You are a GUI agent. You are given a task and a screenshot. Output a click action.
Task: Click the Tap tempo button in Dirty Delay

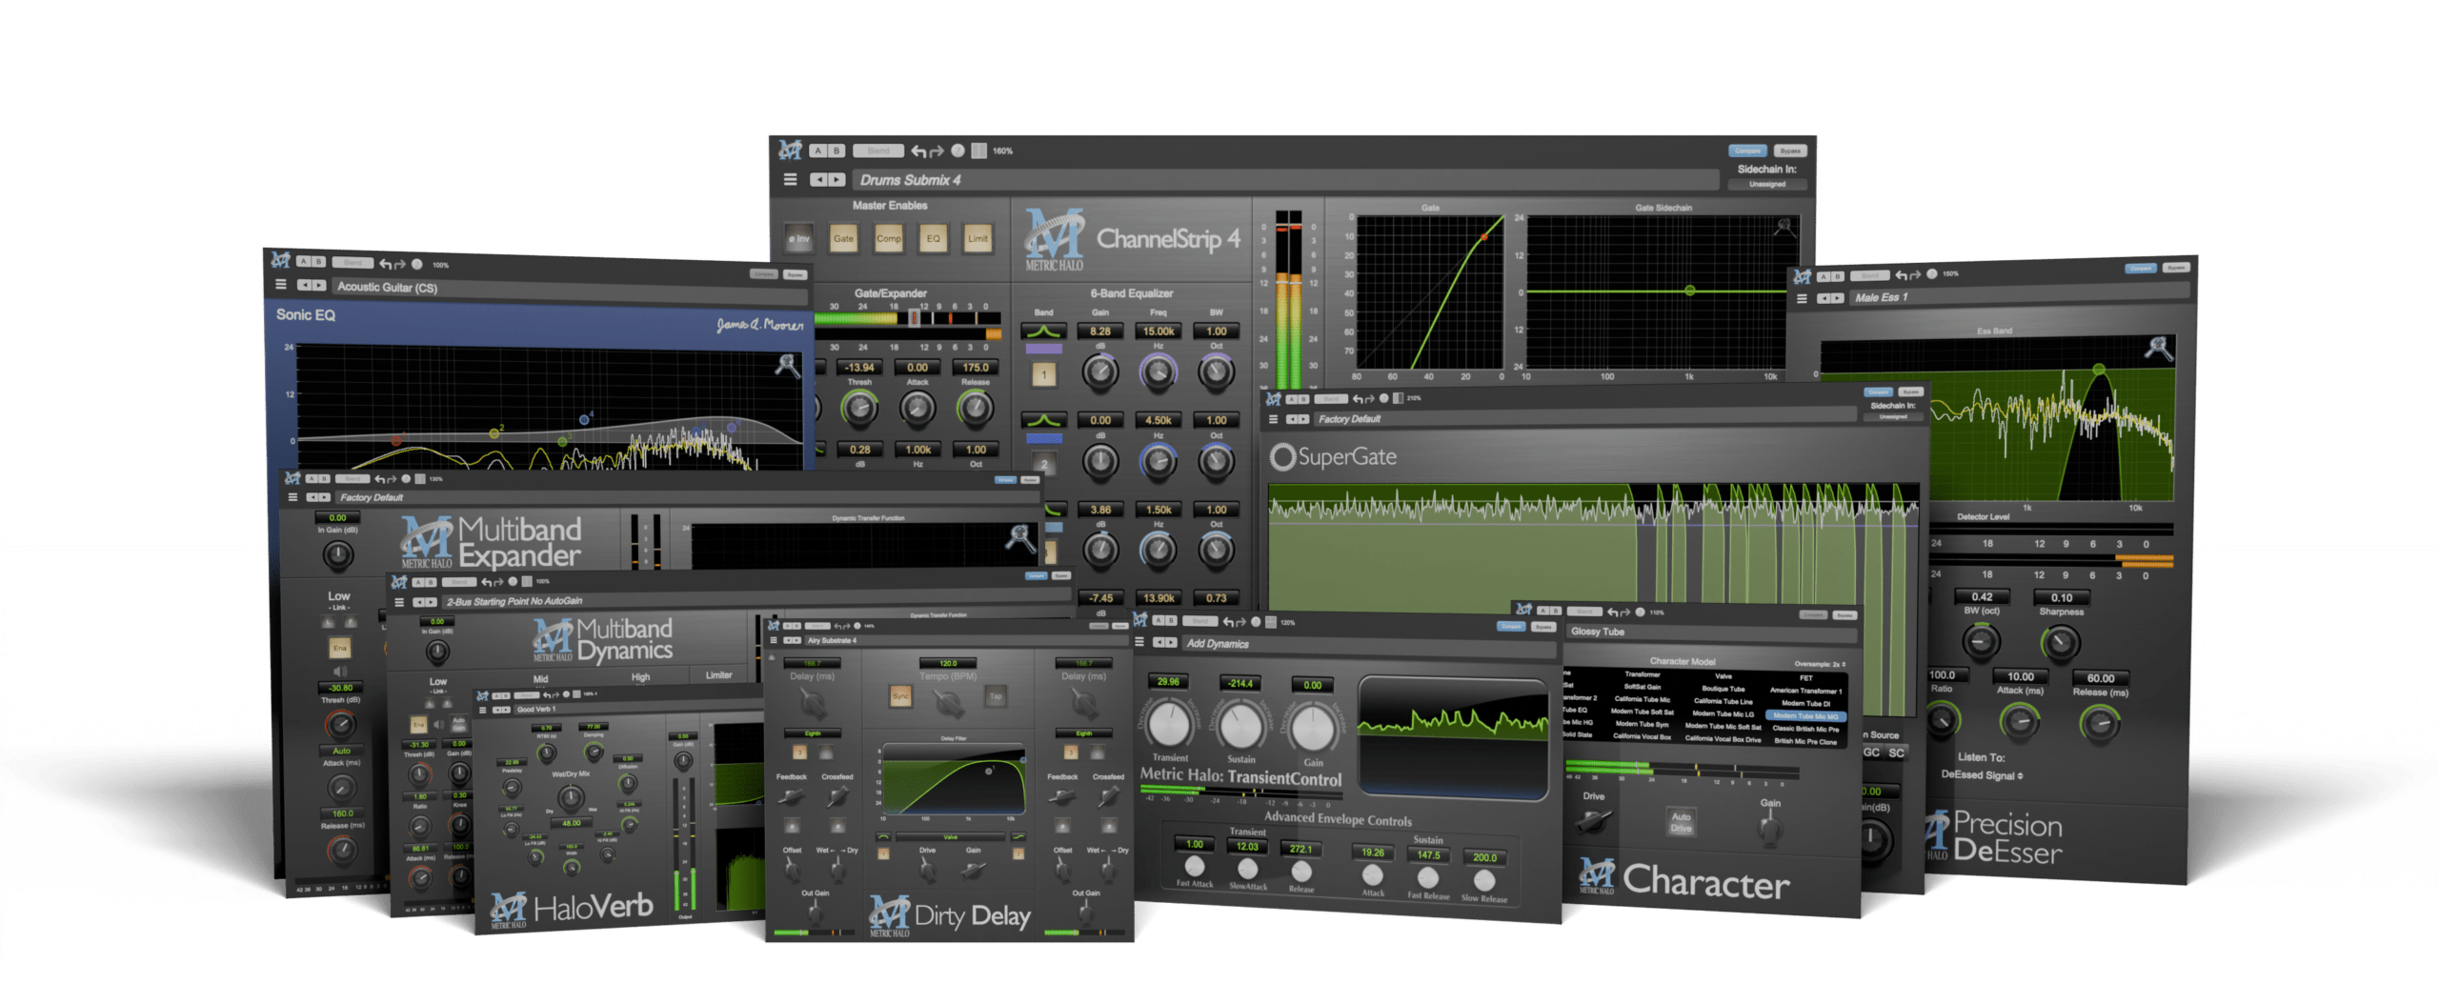(995, 696)
